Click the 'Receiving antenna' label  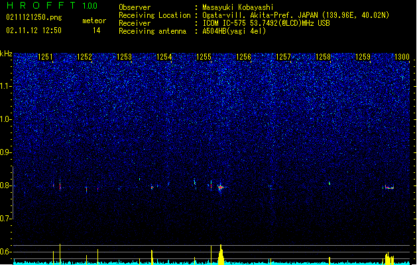tap(152, 31)
